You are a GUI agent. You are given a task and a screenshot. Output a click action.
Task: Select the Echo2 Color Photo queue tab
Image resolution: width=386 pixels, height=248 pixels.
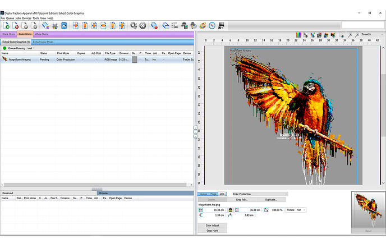(43, 42)
